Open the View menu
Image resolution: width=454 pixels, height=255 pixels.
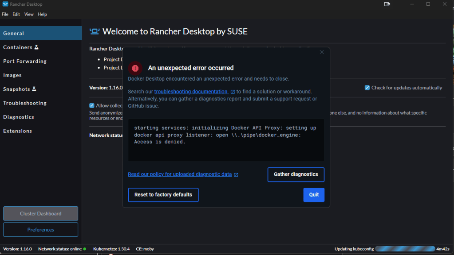(29, 14)
